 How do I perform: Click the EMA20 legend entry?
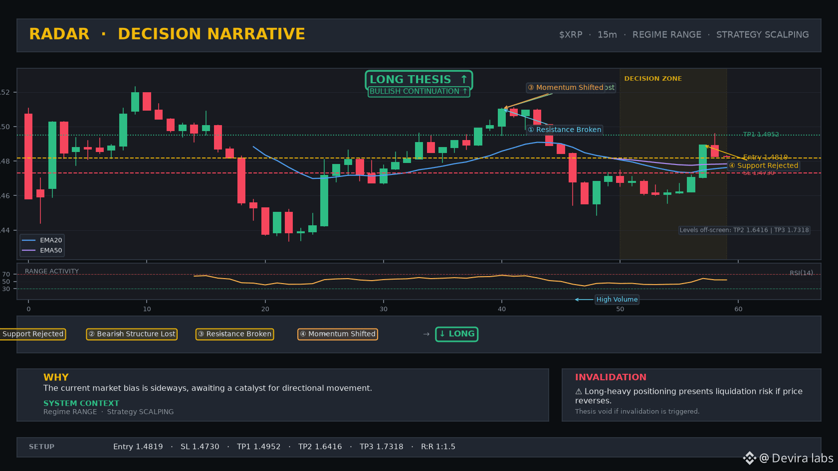pos(42,240)
